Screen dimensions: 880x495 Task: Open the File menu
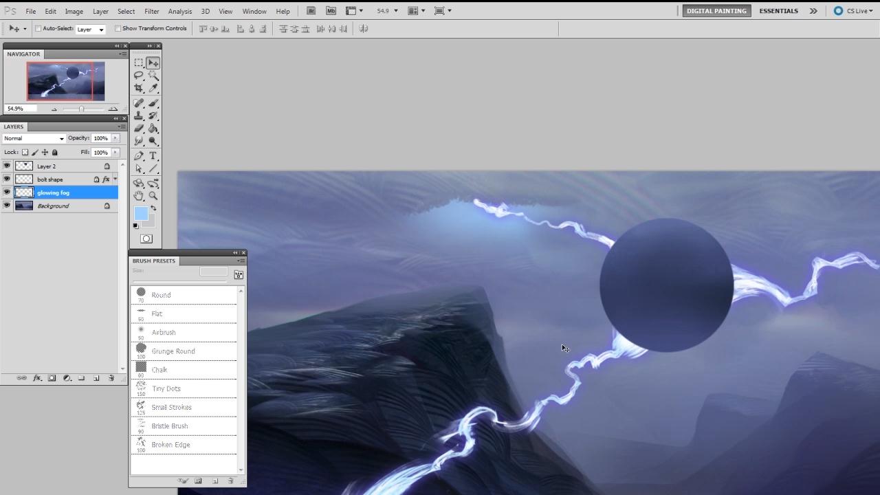pyautogui.click(x=31, y=12)
